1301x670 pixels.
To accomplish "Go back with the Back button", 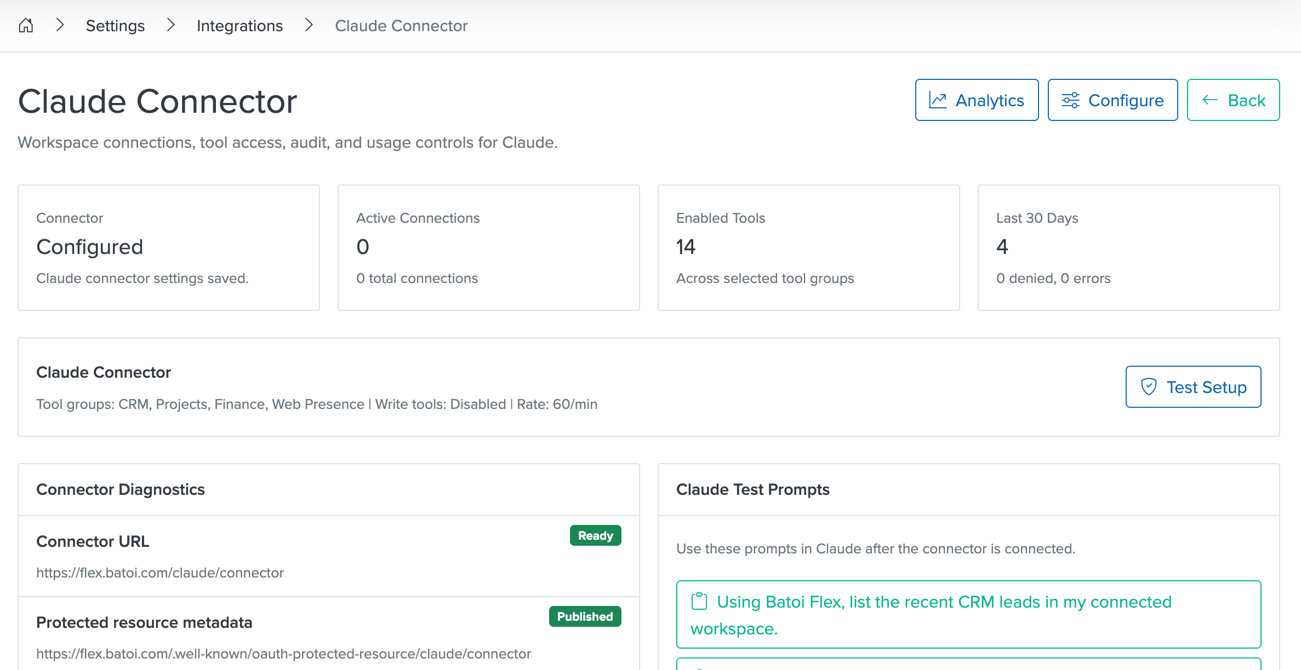I will pyautogui.click(x=1233, y=100).
